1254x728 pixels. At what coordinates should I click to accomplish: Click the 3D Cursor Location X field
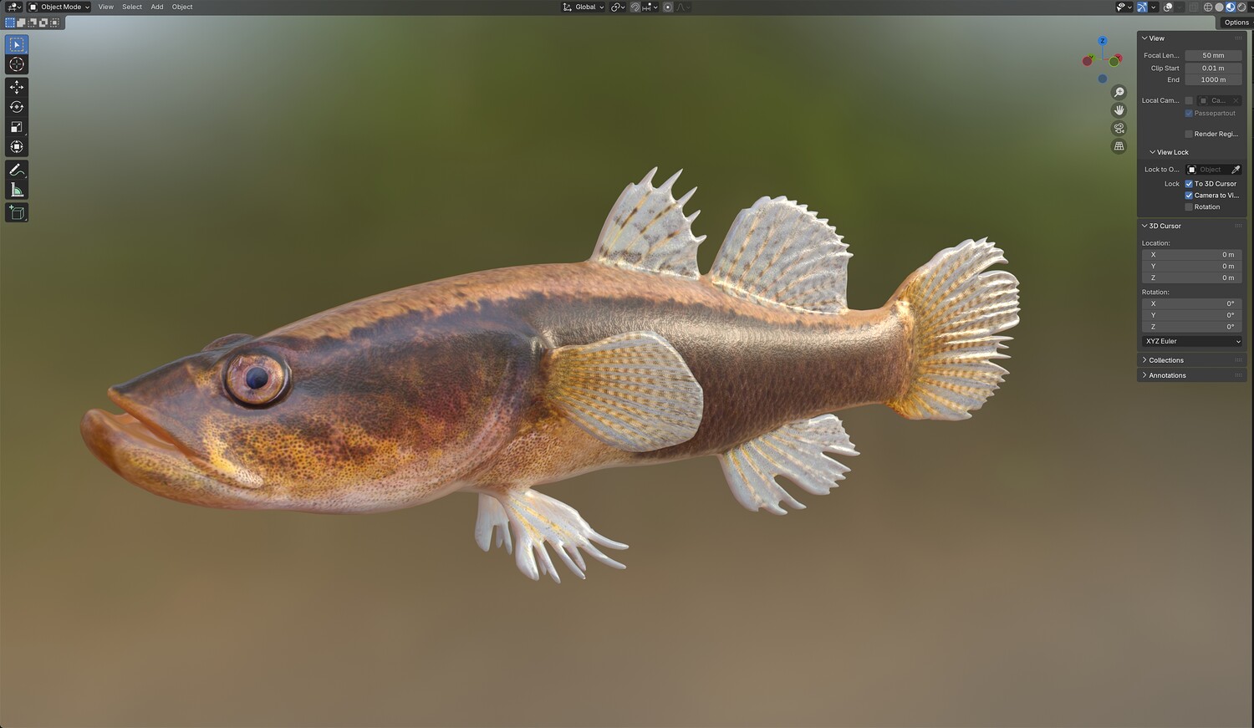[x=1191, y=255]
